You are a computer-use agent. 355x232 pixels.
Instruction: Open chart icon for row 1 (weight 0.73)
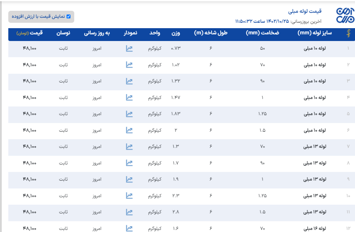pyautogui.click(x=129, y=48)
